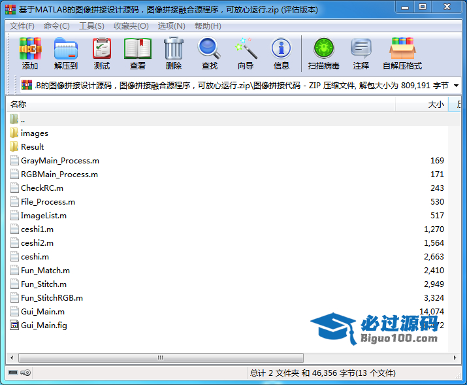Viewport: 467px width, 385px height.
Task: Show archive 信息 (Info) icon
Action: [281, 48]
